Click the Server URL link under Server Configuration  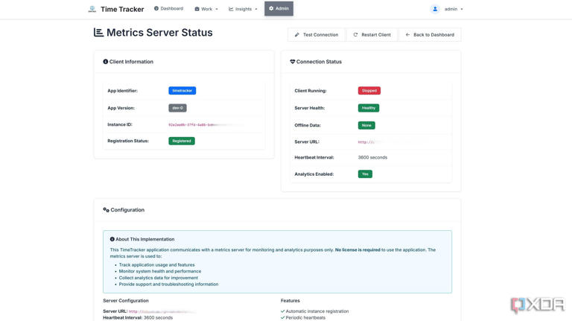[162, 311]
